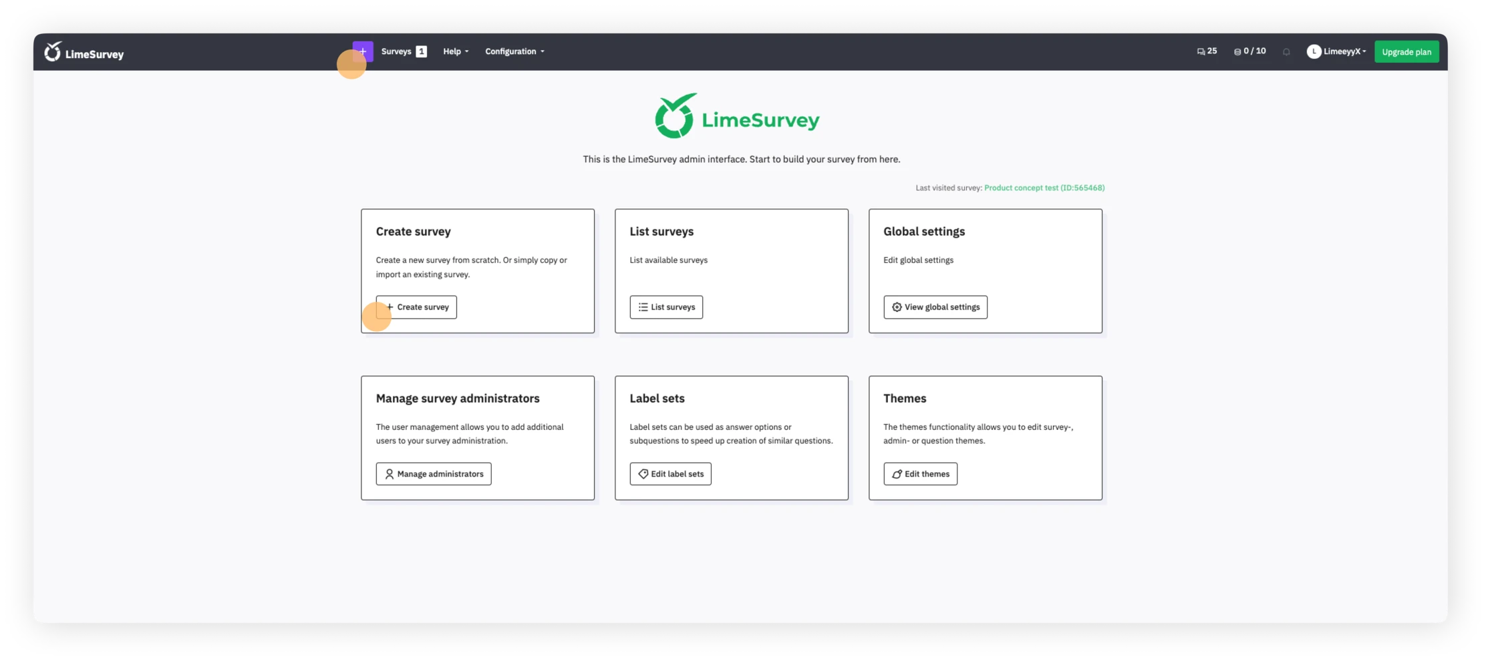Click the gear icon on View global settings
Image resolution: width=1486 pixels, height=661 pixels.
tap(897, 307)
